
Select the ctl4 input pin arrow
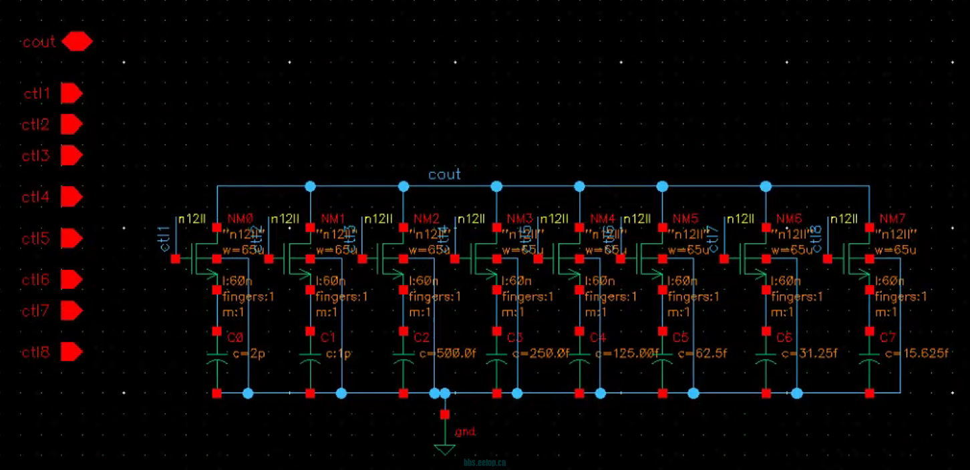[x=71, y=197]
